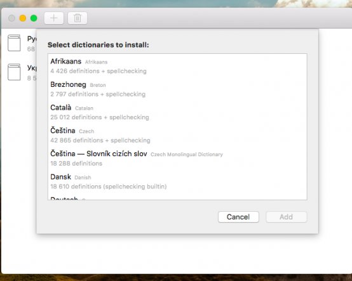The height and width of the screenshot is (281, 352).
Task: Click '4 426 definitions + spellchecking' text
Action: pos(98,71)
